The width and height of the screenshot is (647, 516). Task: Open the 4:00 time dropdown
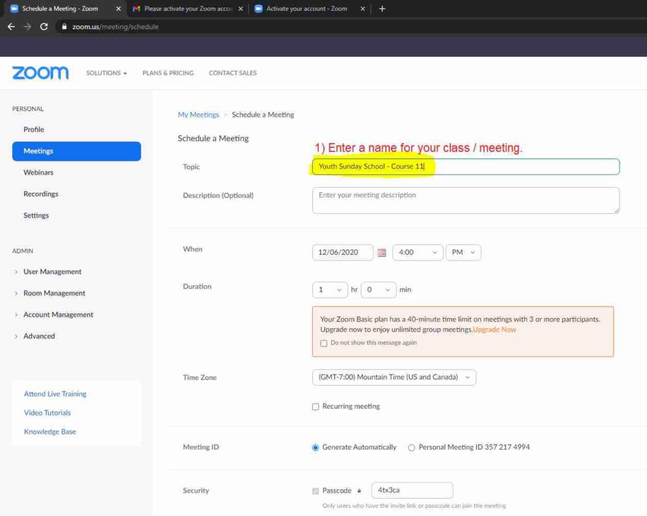pyautogui.click(x=418, y=253)
